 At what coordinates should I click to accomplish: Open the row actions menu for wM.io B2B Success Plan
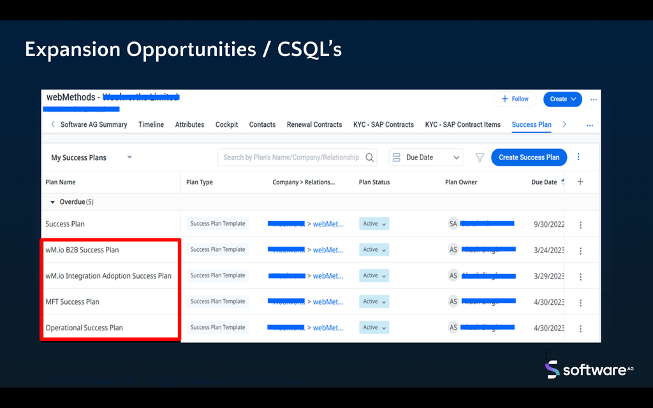[x=580, y=251]
